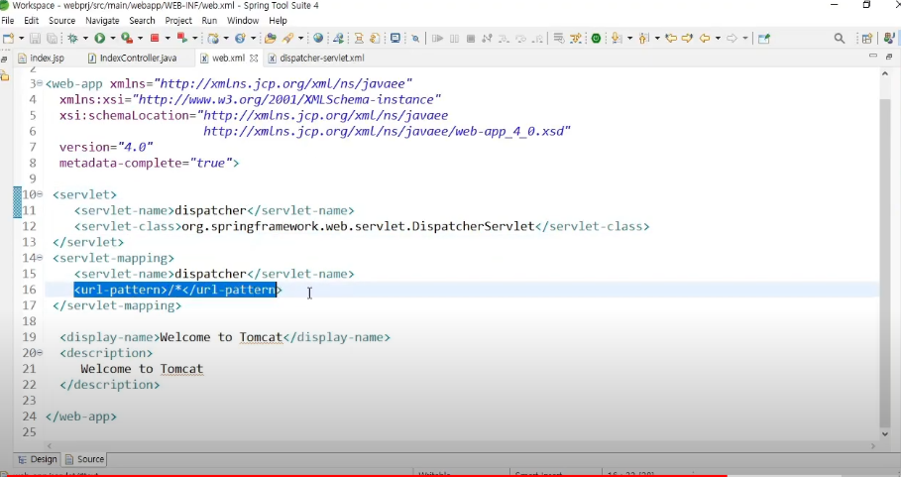Open the dropdown beside the red Stop icon

pos(168,39)
